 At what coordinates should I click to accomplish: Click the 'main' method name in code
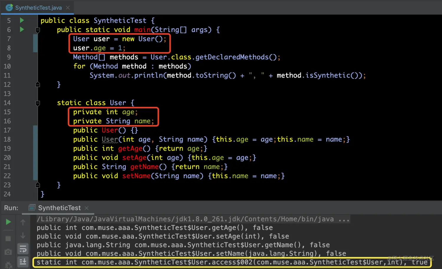(x=142, y=30)
